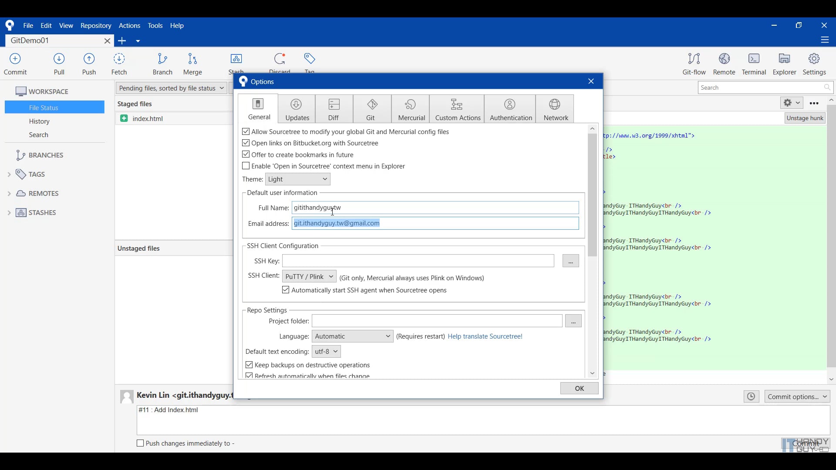Open the Fetch tool
Viewport: 836px width, 470px height.
(x=119, y=63)
